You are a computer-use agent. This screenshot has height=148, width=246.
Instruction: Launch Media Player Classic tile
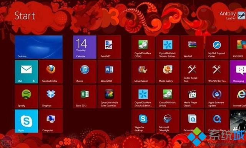pyautogui.click(x=192, y=96)
